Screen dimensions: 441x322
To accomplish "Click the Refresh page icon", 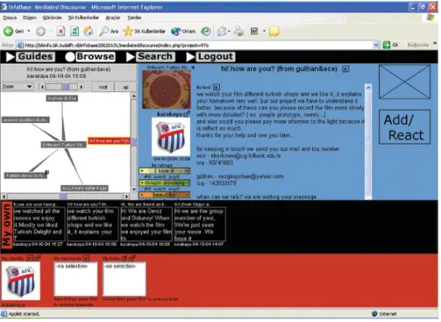I will pos(75,31).
